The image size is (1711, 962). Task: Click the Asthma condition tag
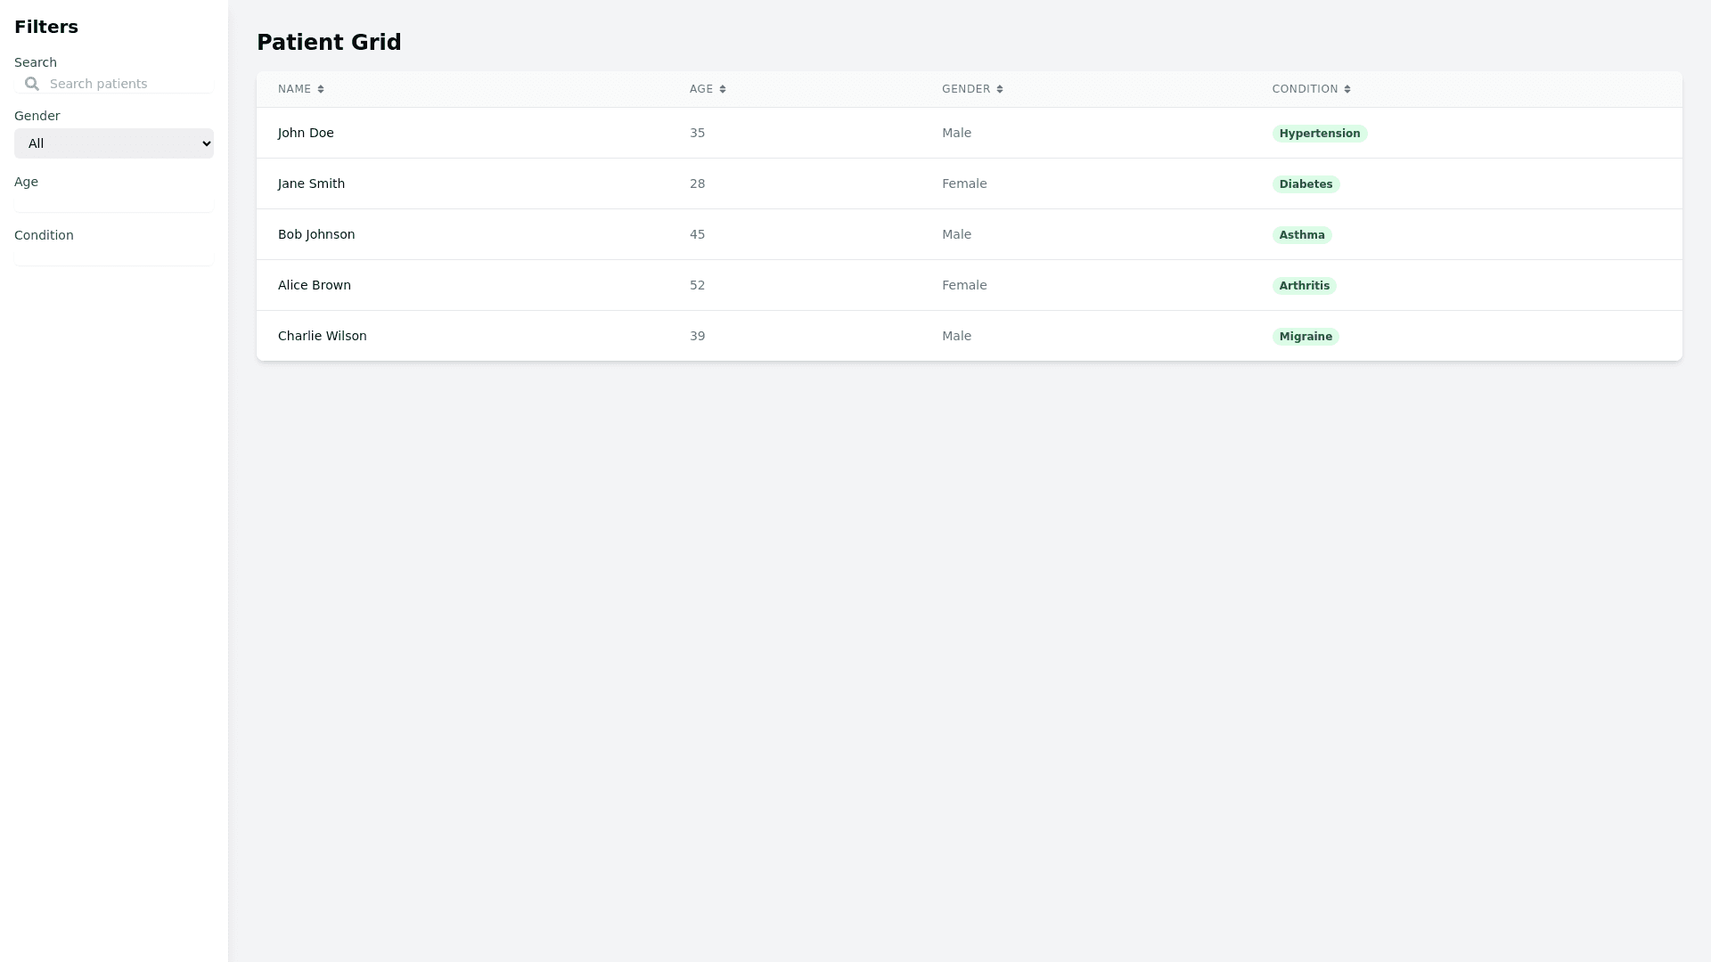click(1301, 235)
